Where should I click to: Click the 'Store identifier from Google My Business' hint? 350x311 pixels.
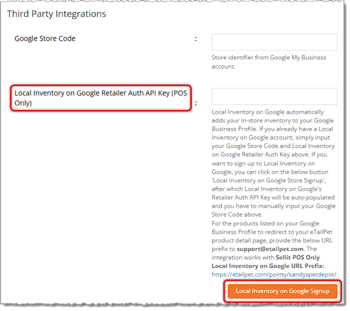tap(269, 62)
